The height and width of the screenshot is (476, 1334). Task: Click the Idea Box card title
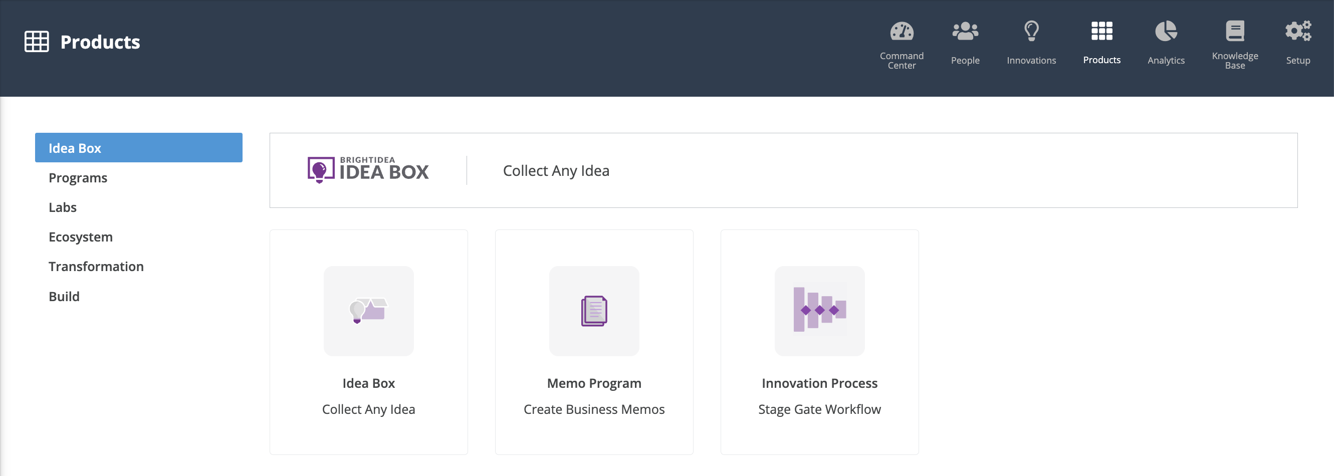tap(368, 383)
